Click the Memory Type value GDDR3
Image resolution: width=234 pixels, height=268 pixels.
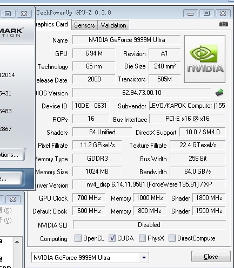tap(97, 159)
